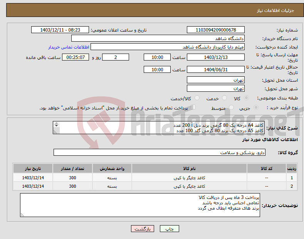Click the تعداد / مقدار column header

(72, 168)
